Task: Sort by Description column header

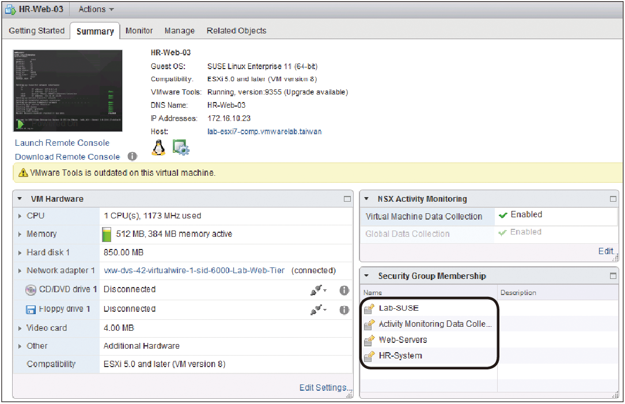Action: point(558,293)
